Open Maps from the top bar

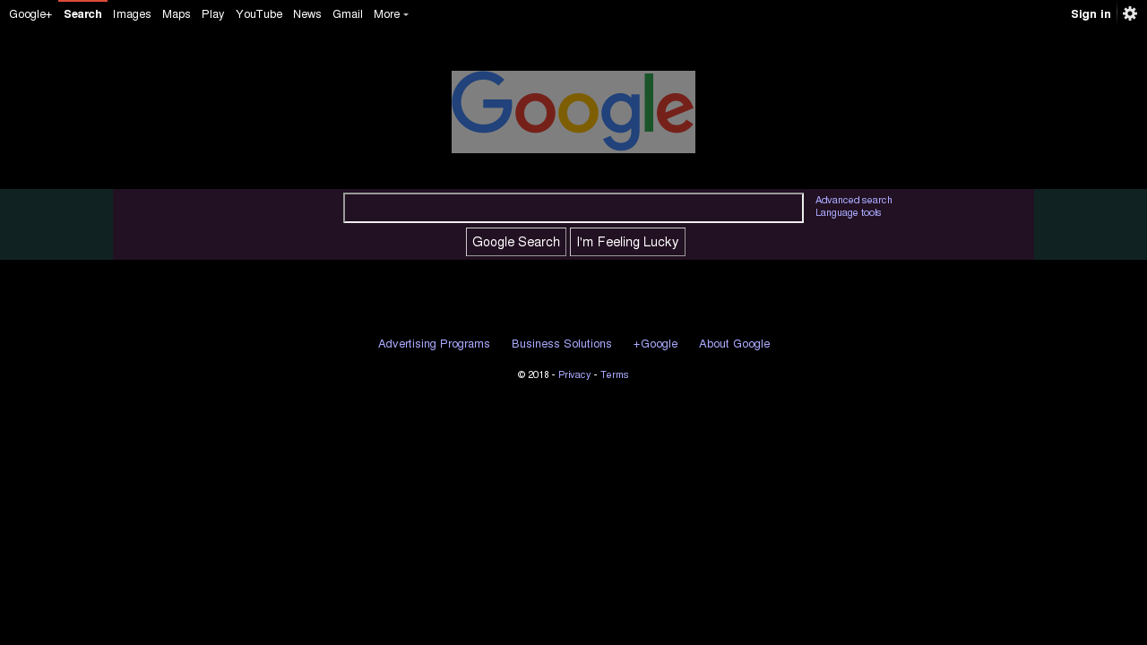coord(177,14)
